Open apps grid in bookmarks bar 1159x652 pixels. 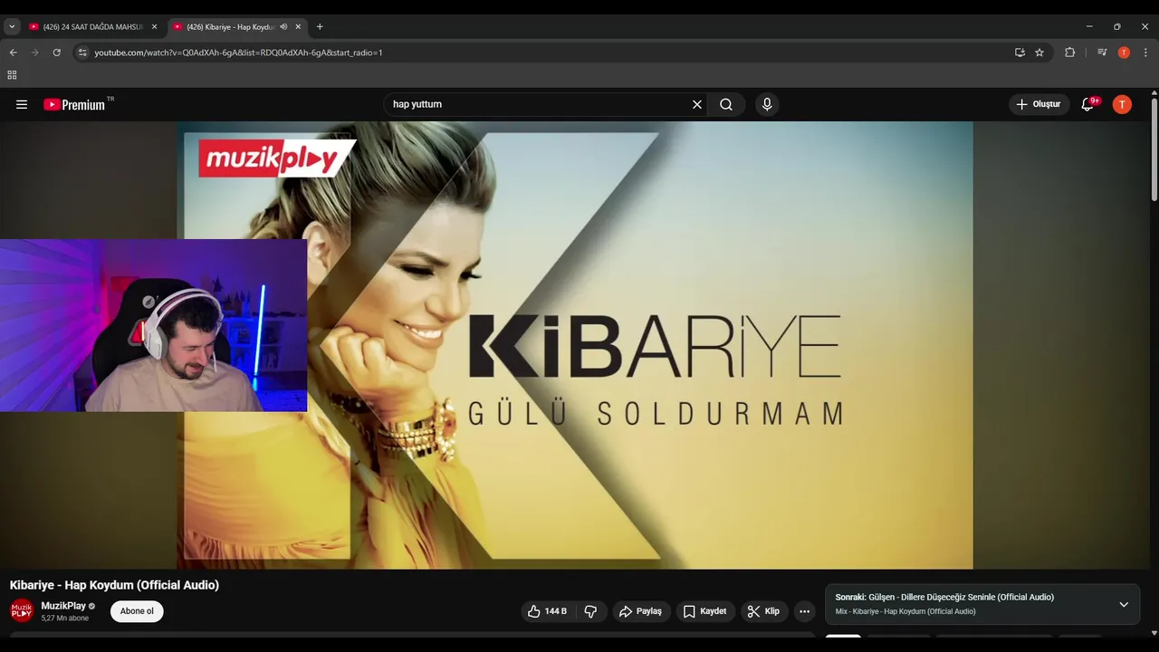coord(12,75)
